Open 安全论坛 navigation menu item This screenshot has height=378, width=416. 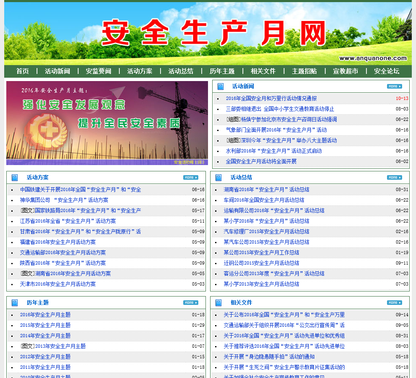tap(387, 71)
